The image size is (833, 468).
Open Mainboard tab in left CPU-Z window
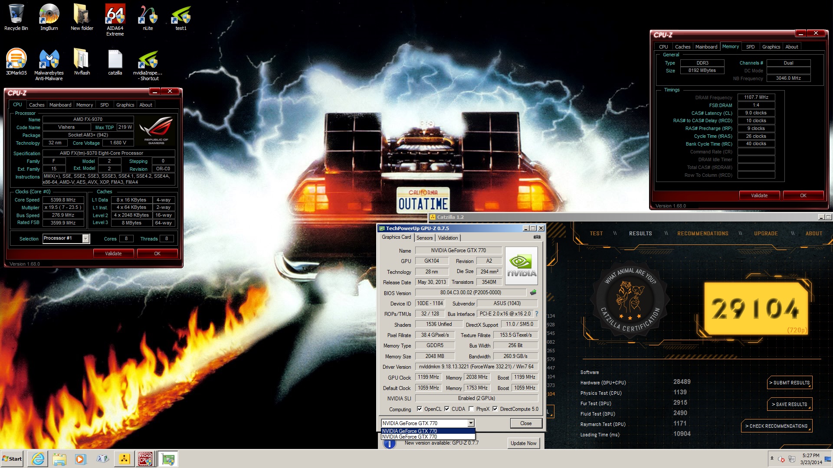point(60,105)
